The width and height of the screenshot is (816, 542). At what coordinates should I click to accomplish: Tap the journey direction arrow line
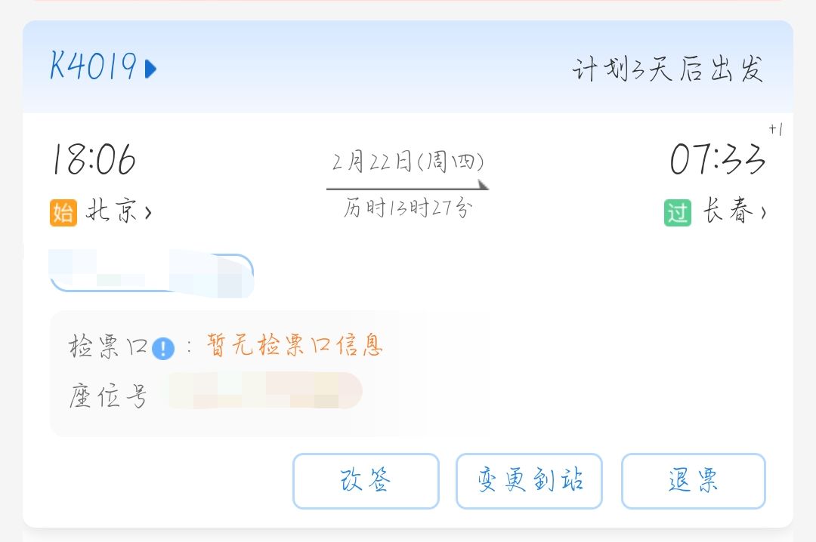pyautogui.click(x=407, y=186)
